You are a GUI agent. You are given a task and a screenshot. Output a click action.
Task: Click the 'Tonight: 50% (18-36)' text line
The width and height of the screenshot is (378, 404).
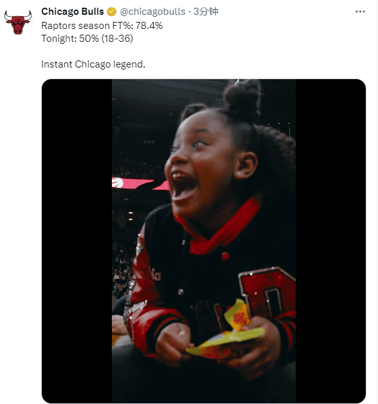pyautogui.click(x=87, y=39)
